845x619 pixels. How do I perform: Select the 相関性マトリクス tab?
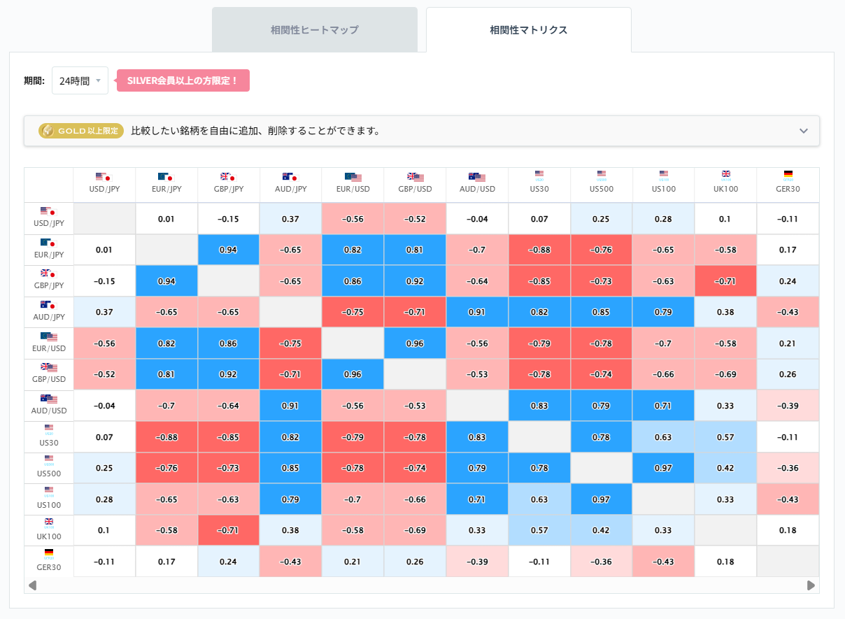pyautogui.click(x=528, y=29)
